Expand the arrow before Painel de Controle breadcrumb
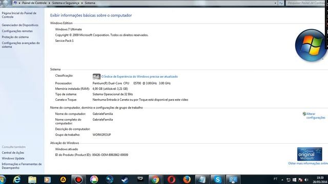Screen dimensions: 328x184 [x=19, y=3]
